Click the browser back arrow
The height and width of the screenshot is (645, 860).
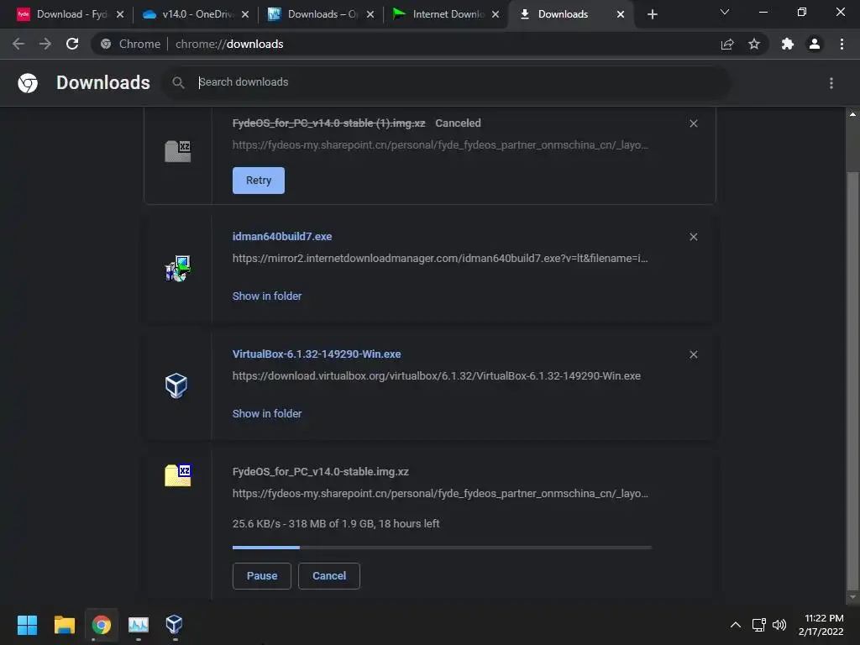point(18,44)
